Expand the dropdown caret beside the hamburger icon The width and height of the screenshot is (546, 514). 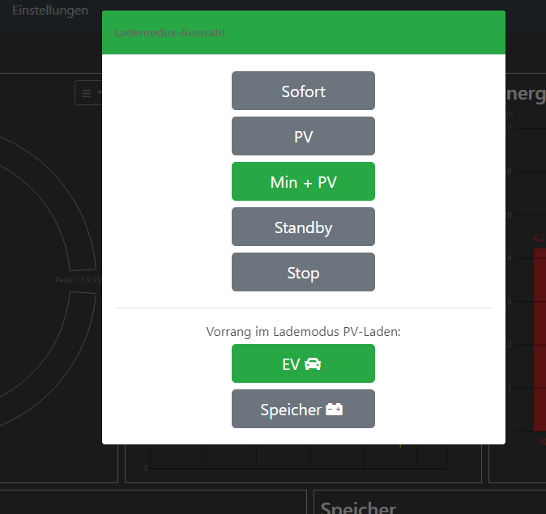point(99,93)
